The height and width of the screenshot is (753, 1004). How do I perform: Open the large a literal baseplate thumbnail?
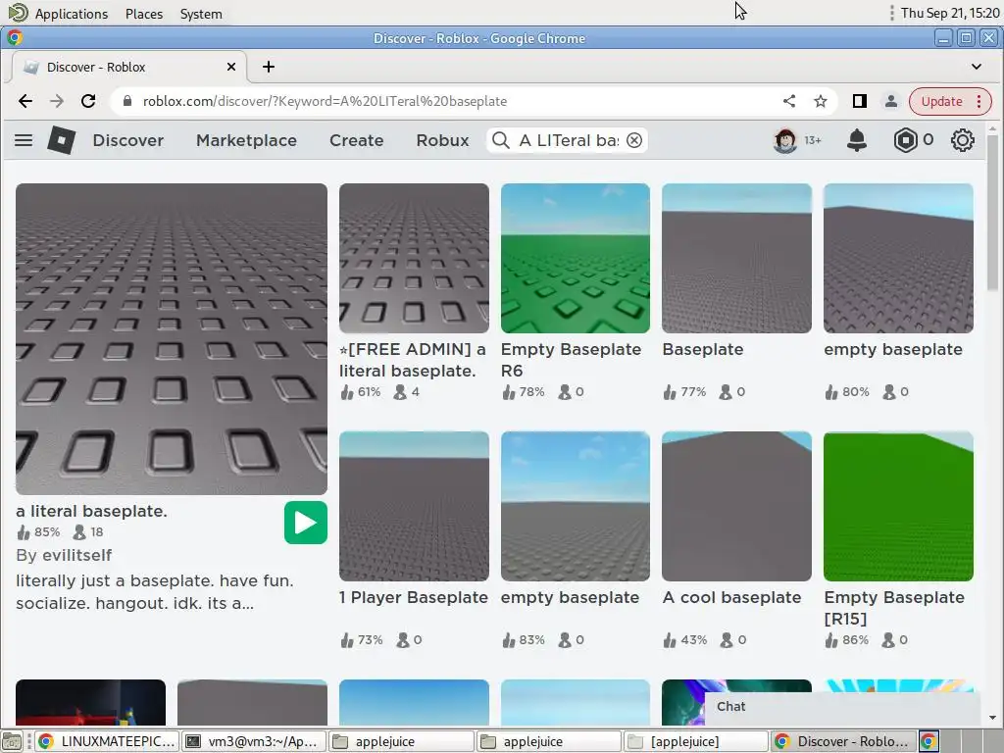click(x=172, y=339)
